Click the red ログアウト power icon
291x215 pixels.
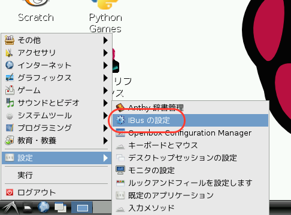(x=10, y=192)
